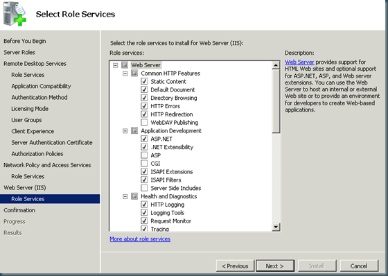
Task: Open Client Experience step
Action: 33,131
